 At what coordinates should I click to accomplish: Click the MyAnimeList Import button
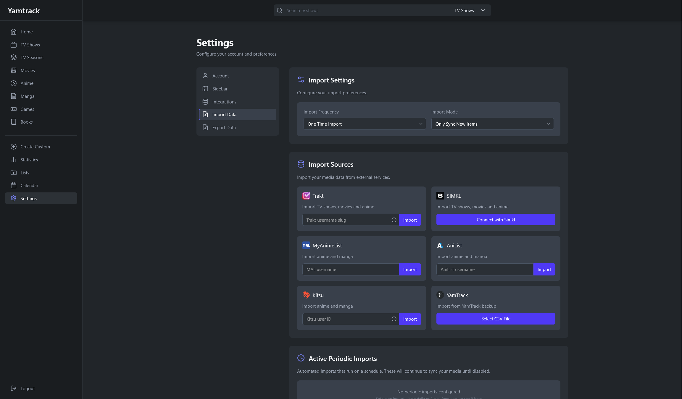click(410, 269)
